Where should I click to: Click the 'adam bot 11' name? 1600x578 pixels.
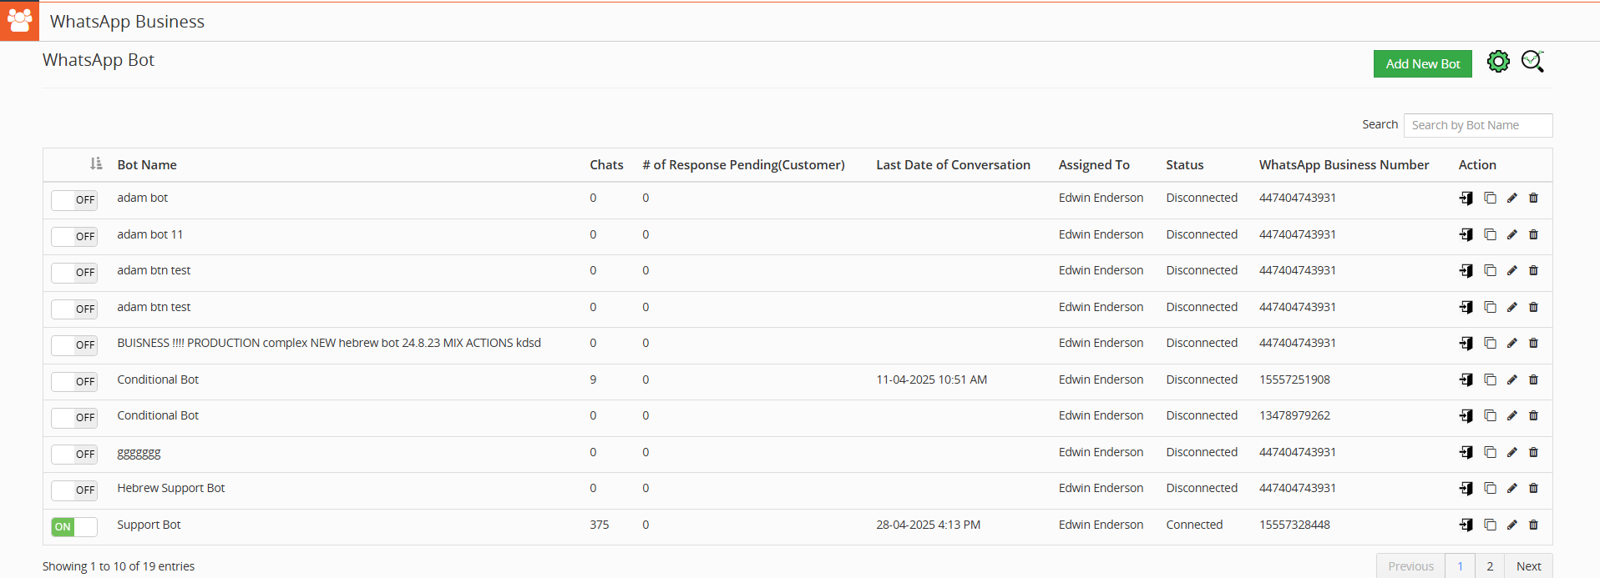pyautogui.click(x=149, y=234)
